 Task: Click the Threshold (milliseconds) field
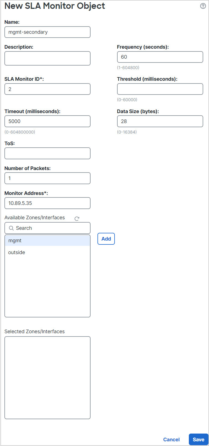pos(160,89)
